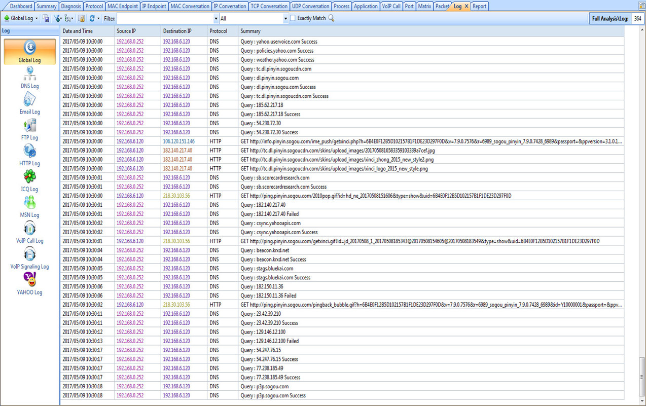Switch to the Dashboard tab
The width and height of the screenshot is (646, 406).
21,6
